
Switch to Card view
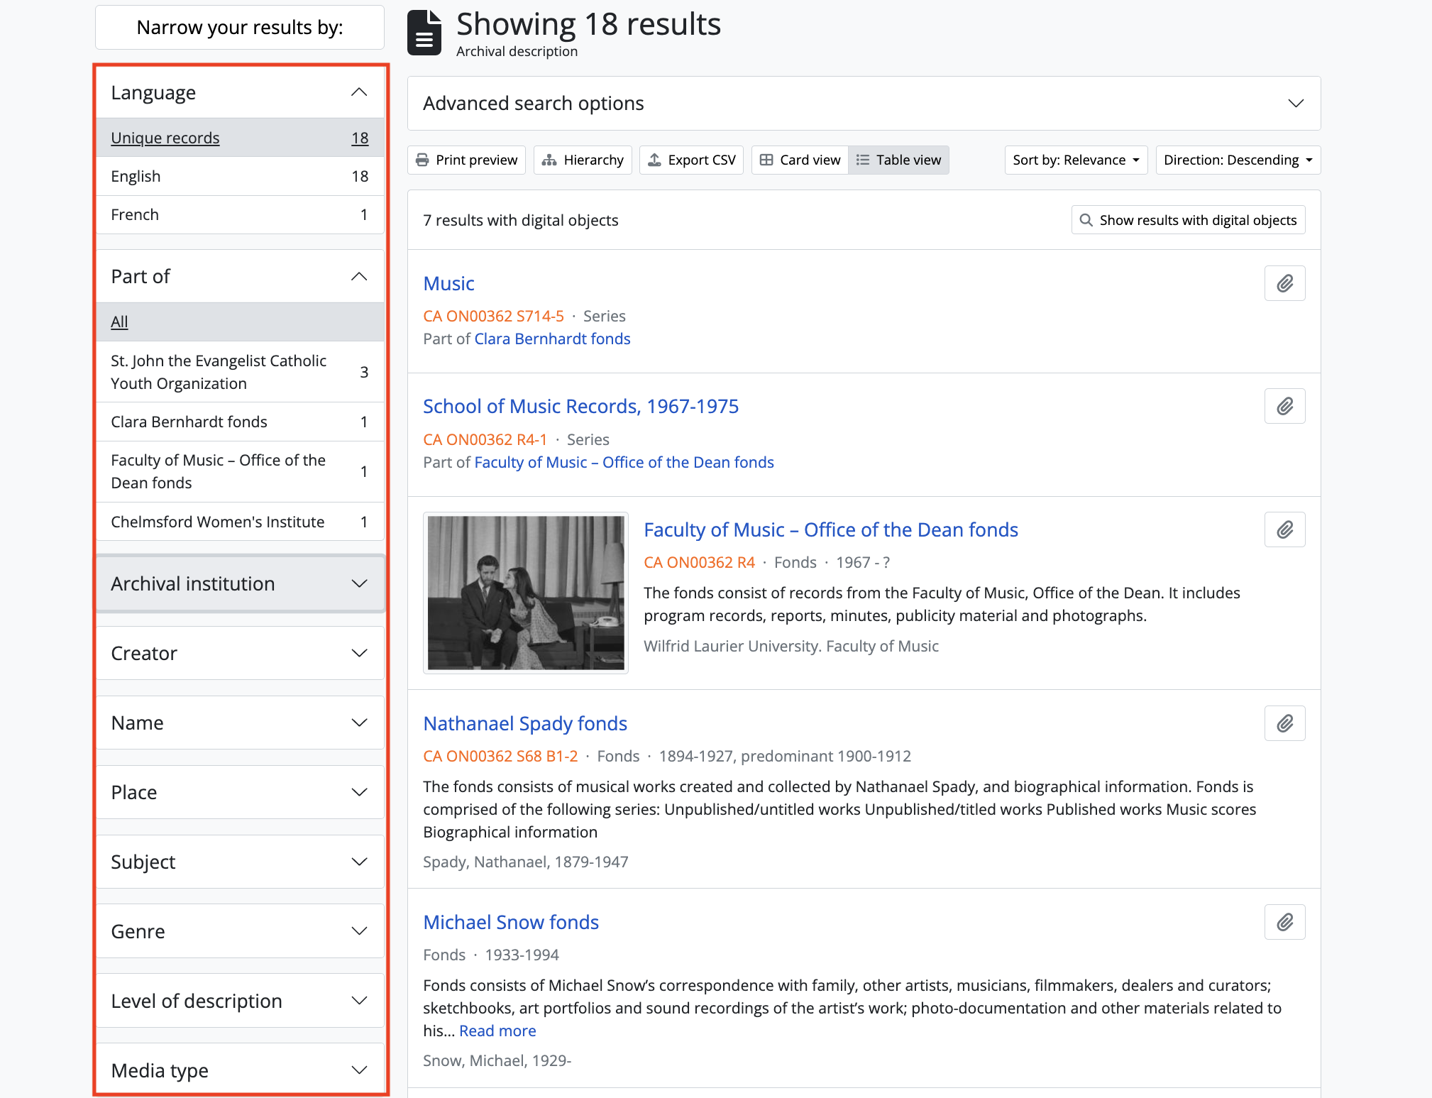[x=800, y=160]
